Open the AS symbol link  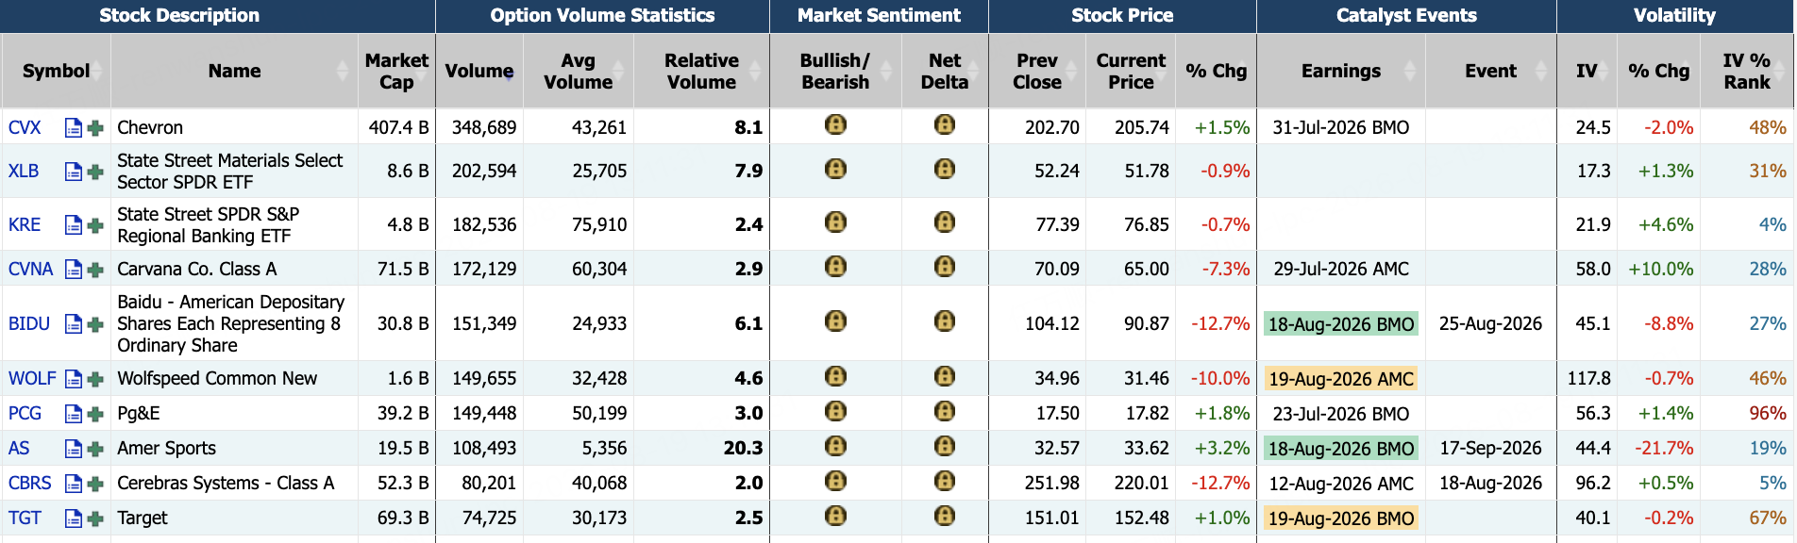tap(19, 448)
